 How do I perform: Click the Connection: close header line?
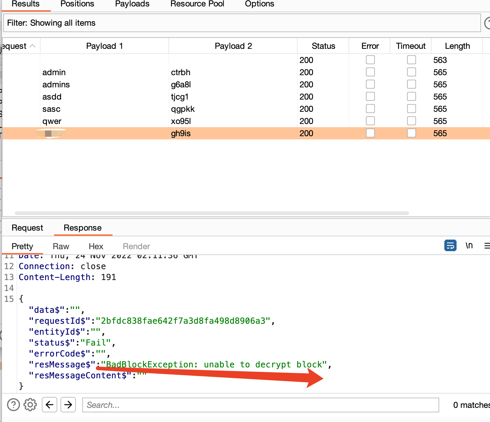pyautogui.click(x=62, y=266)
